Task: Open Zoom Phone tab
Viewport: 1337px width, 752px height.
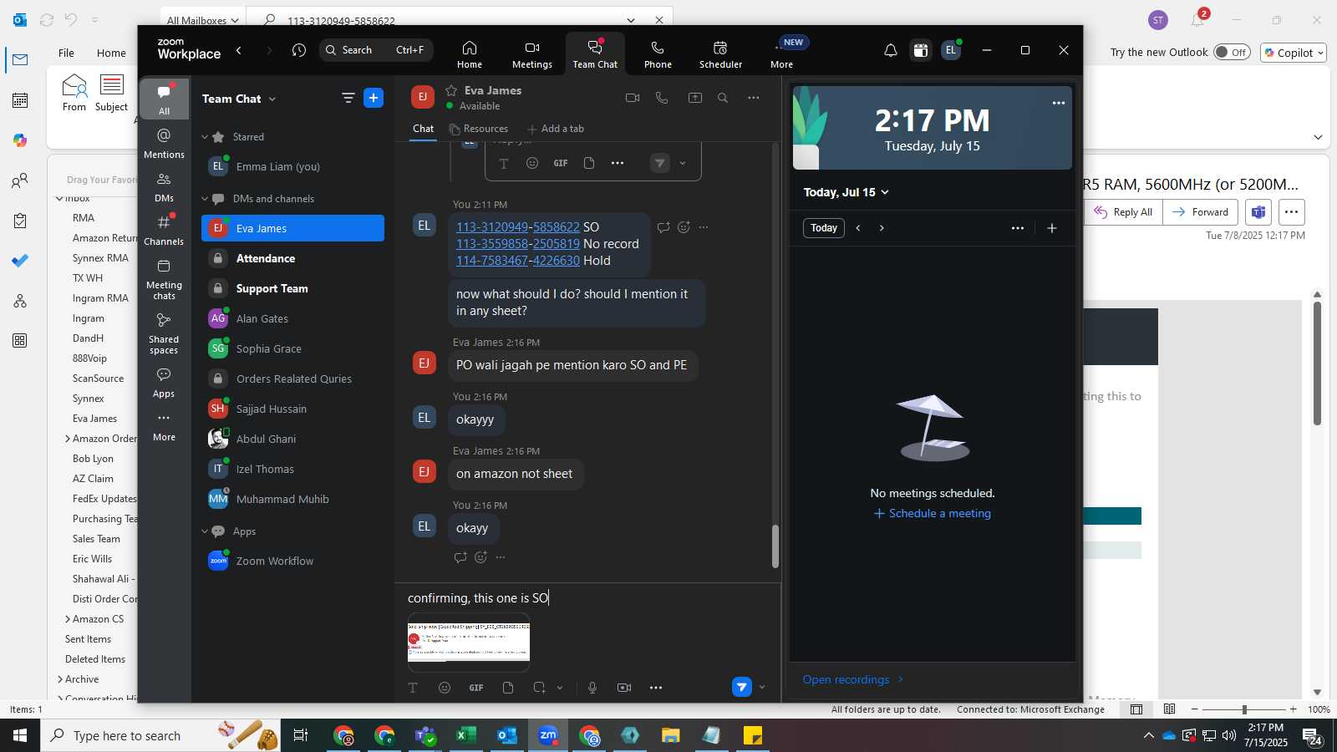Action: [x=658, y=54]
